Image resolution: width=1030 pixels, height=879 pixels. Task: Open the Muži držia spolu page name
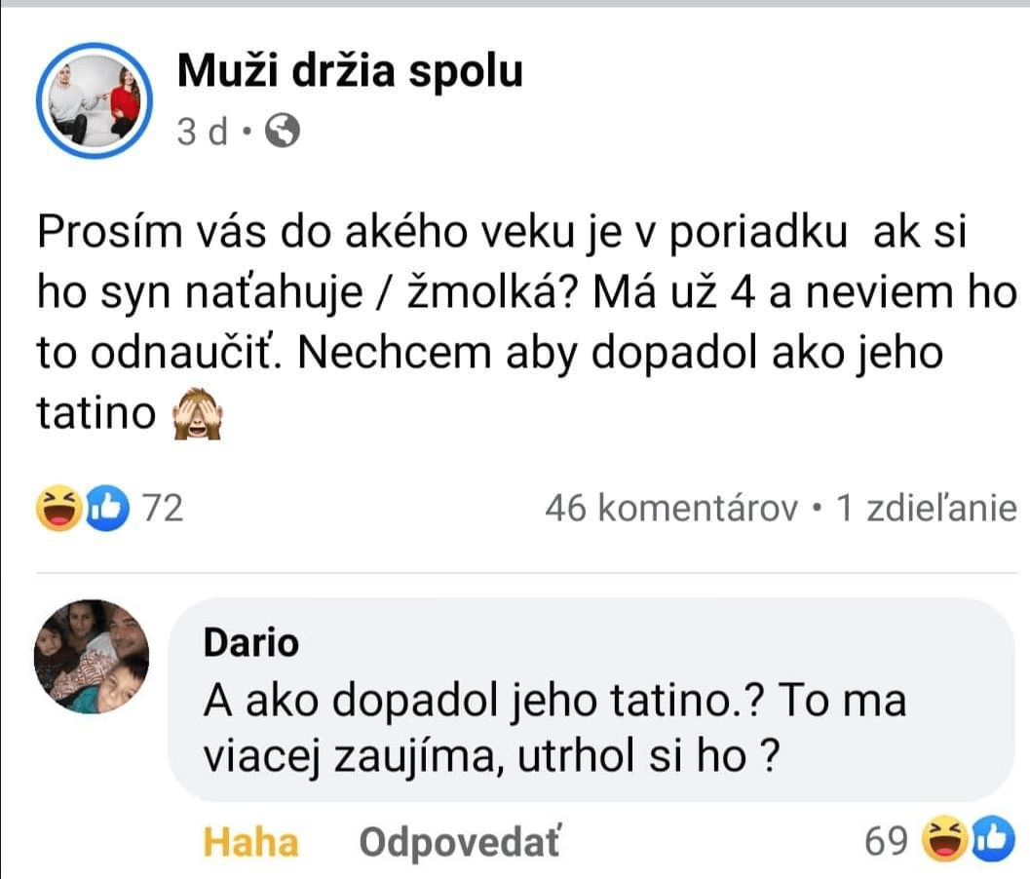coord(351,72)
